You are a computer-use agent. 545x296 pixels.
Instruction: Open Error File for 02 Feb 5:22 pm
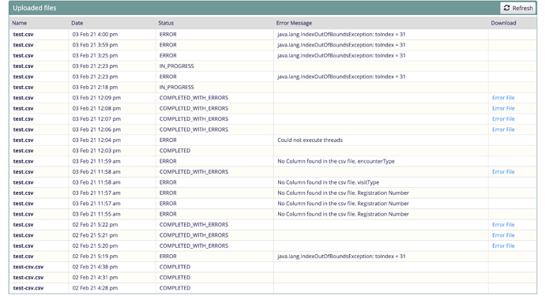(503, 225)
